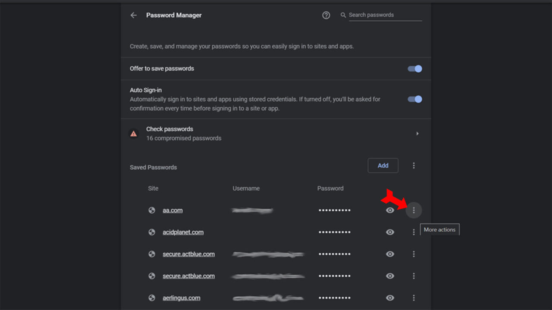Reveal the aa.com password
Viewport: 552px width, 310px height.
(390, 210)
